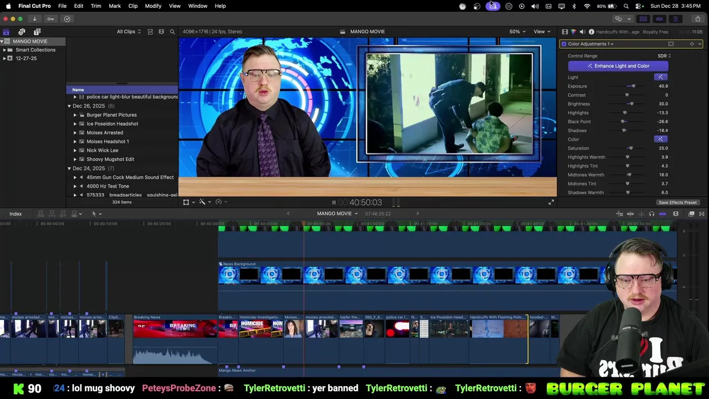Click the Share export icon
Viewport: 709px width, 399px height.
(697, 19)
